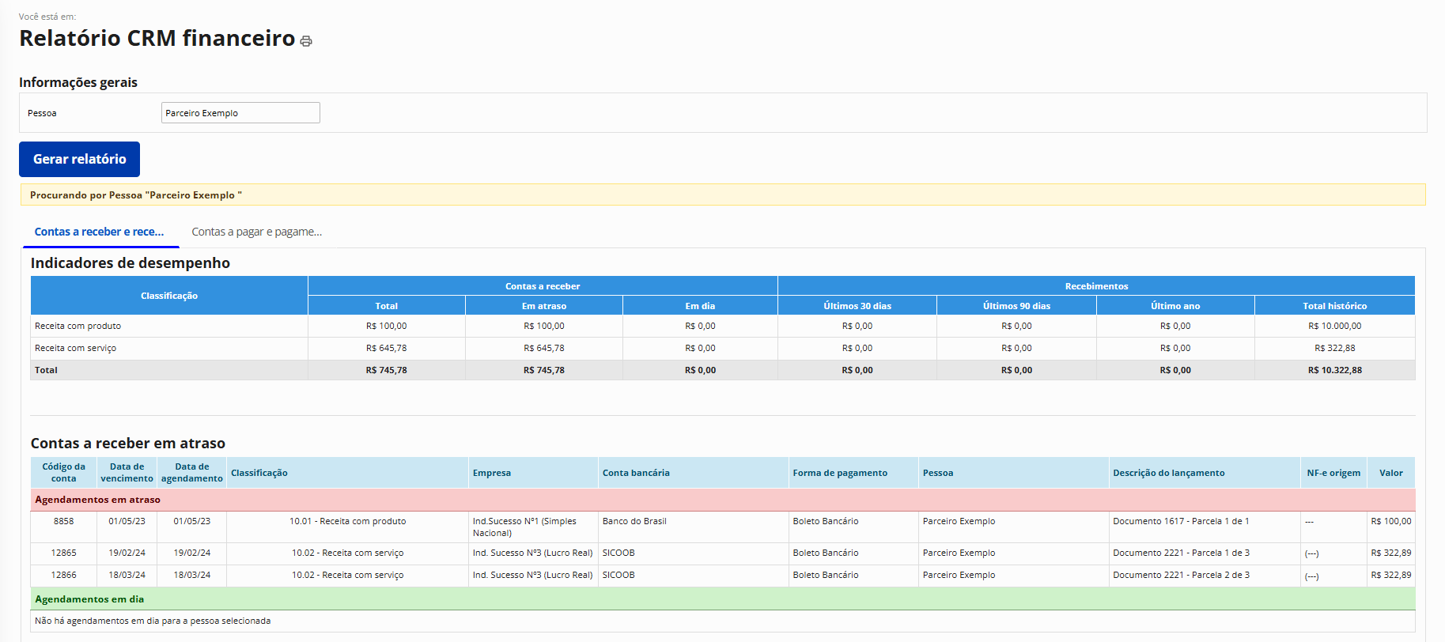Click the Forma de pagamento column header
Viewport: 1445px width, 642px height.
[840, 473]
